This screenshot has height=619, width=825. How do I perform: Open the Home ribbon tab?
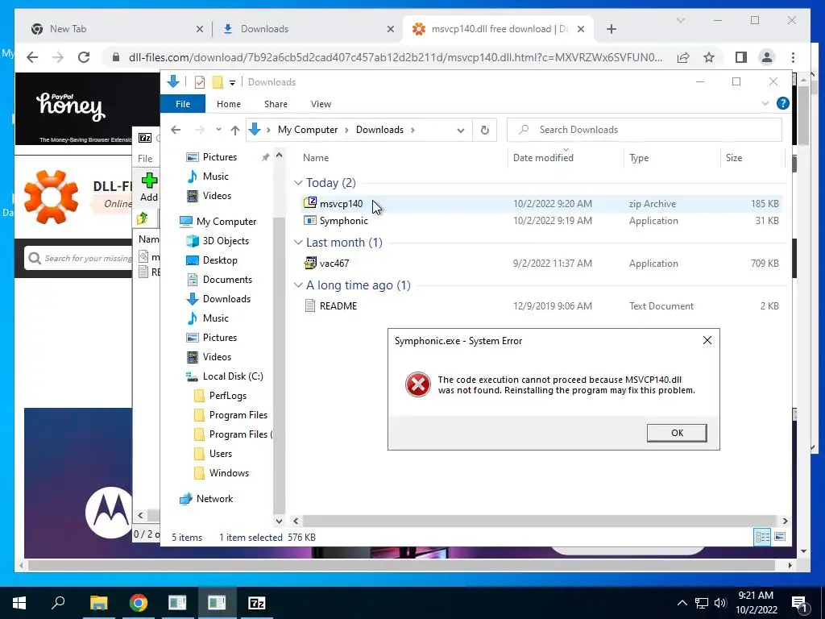point(228,104)
